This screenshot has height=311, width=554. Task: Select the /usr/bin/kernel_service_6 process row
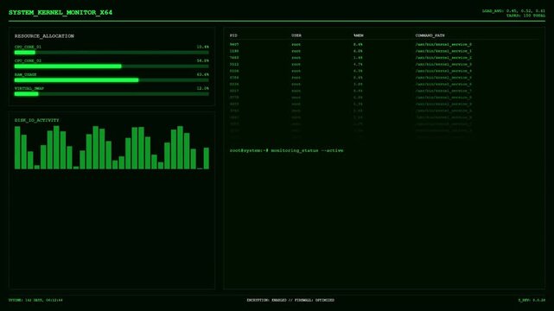[x=384, y=85]
